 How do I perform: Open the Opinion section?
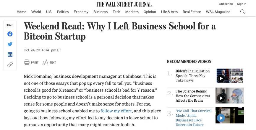(x=150, y=12)
